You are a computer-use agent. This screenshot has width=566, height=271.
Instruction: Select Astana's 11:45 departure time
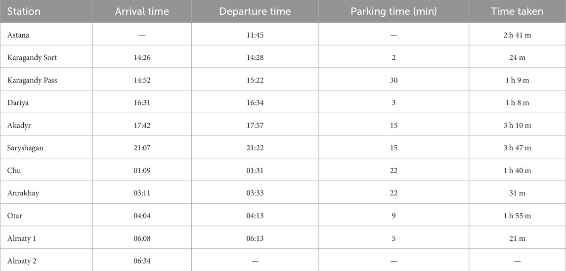(x=255, y=35)
